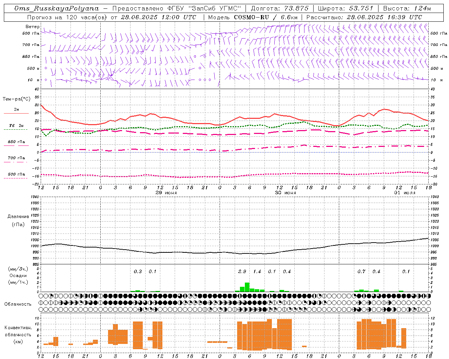Click the '700 гПа' dash-dot temperature legend line
Screen dimensions: 449x359
pyautogui.click(x=15, y=162)
